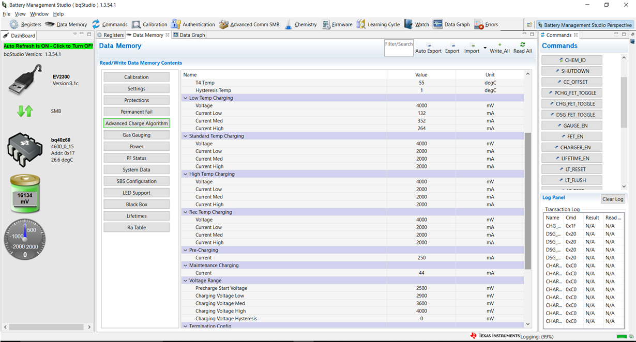Open the Errors toolbar icon

[x=479, y=24]
